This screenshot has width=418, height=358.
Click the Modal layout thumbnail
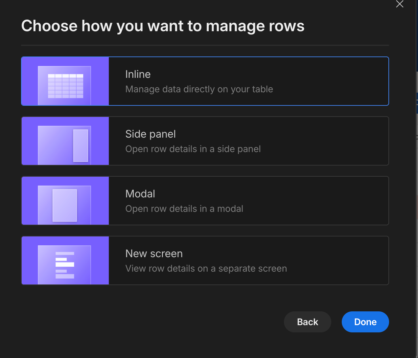[x=65, y=201]
